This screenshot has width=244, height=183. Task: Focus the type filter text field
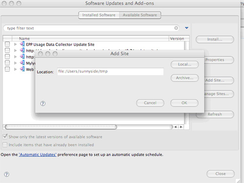[91, 28]
